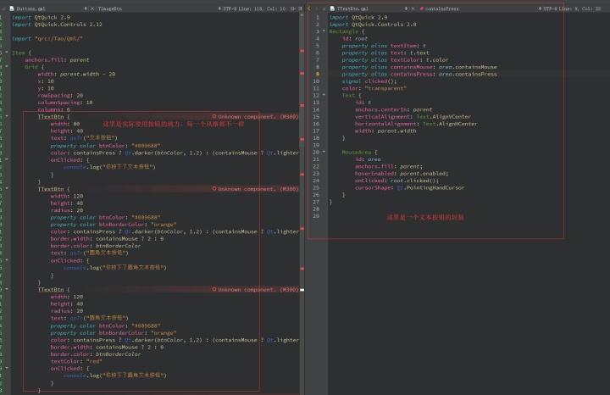Collapse the Rectangle block in right editor
The image size is (610, 395).
[x=324, y=31]
